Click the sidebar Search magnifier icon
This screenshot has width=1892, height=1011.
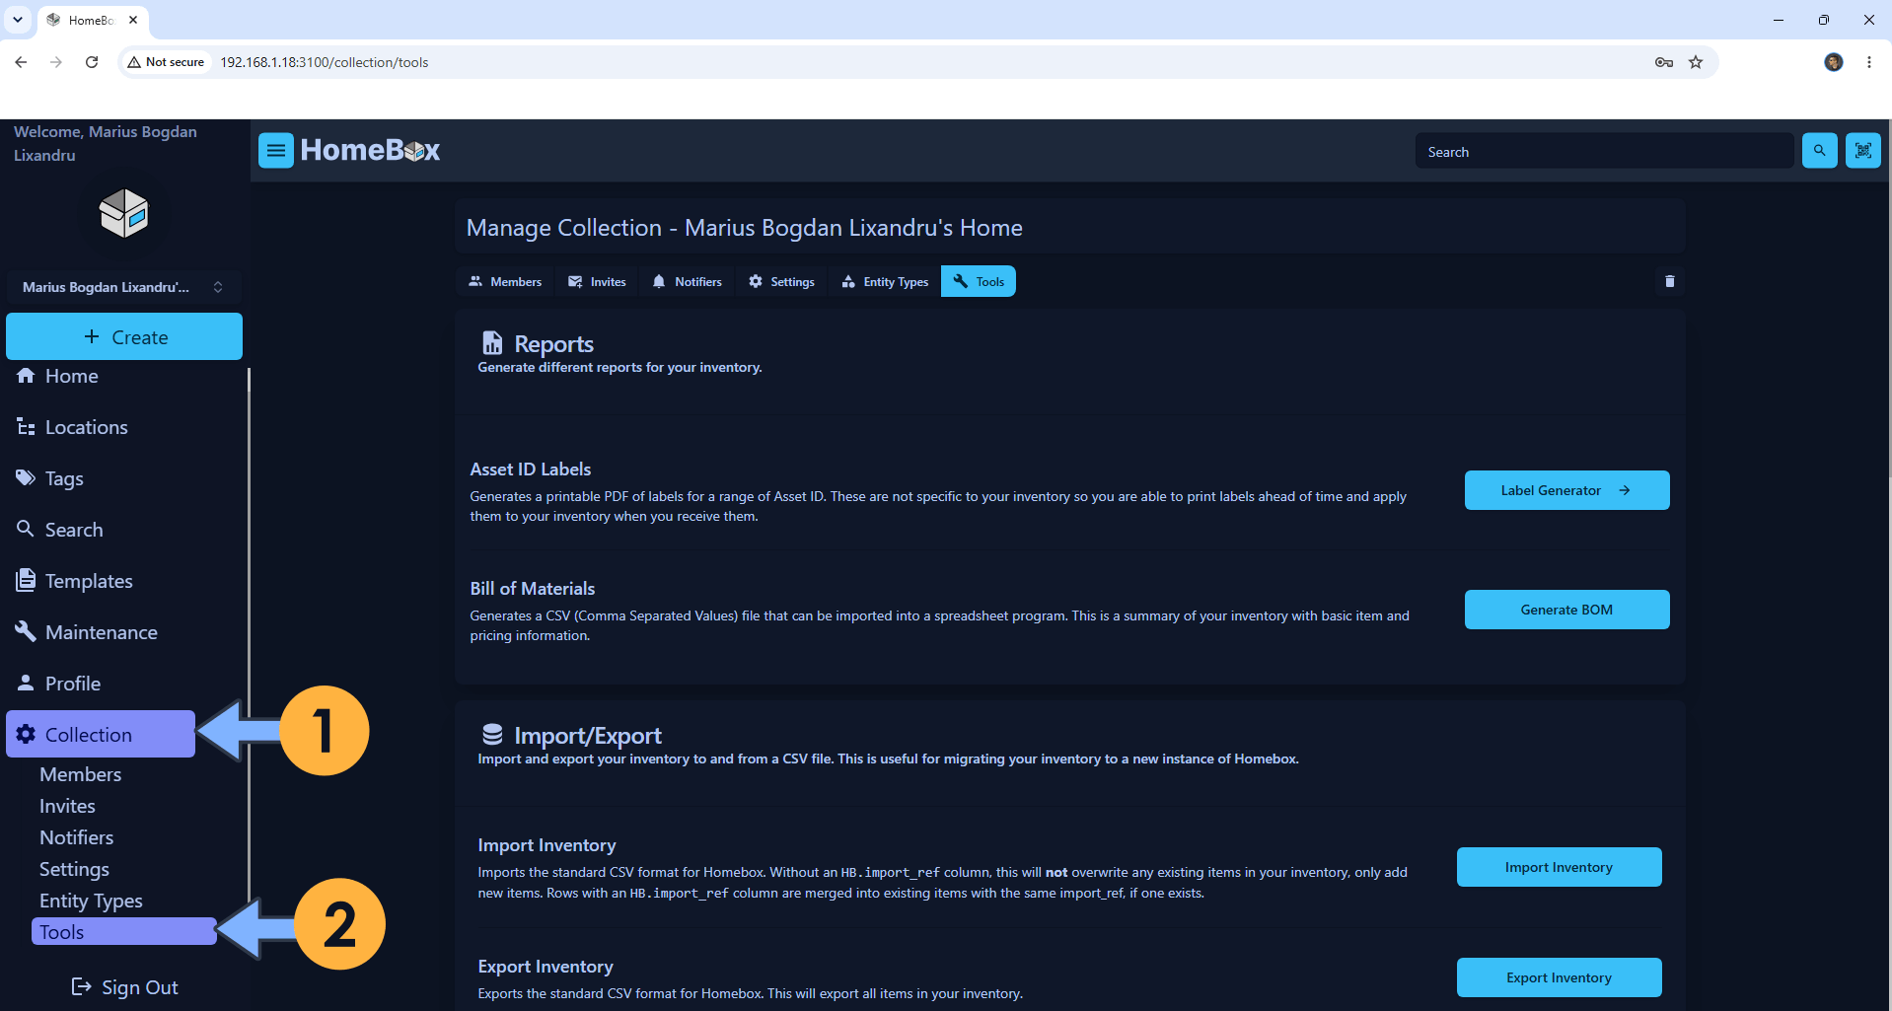point(26,530)
